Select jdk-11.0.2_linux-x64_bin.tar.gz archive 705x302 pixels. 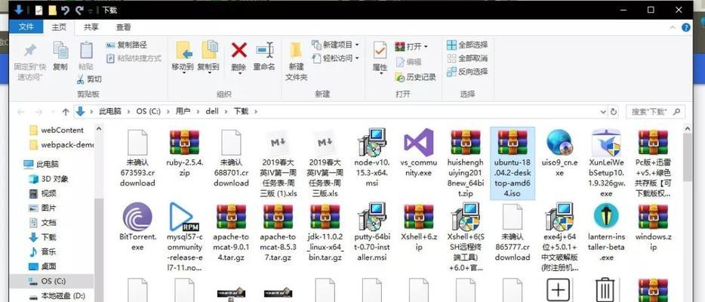(325, 233)
